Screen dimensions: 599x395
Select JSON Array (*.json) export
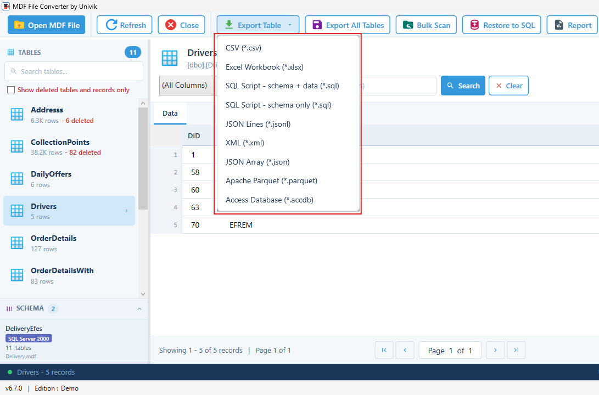(x=288, y=162)
